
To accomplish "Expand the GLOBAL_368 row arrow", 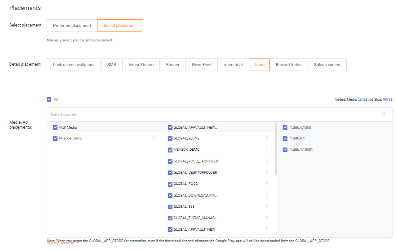I will pyautogui.click(x=266, y=206).
